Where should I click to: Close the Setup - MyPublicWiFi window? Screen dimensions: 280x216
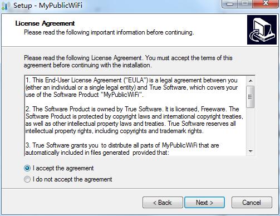click(266, 4)
